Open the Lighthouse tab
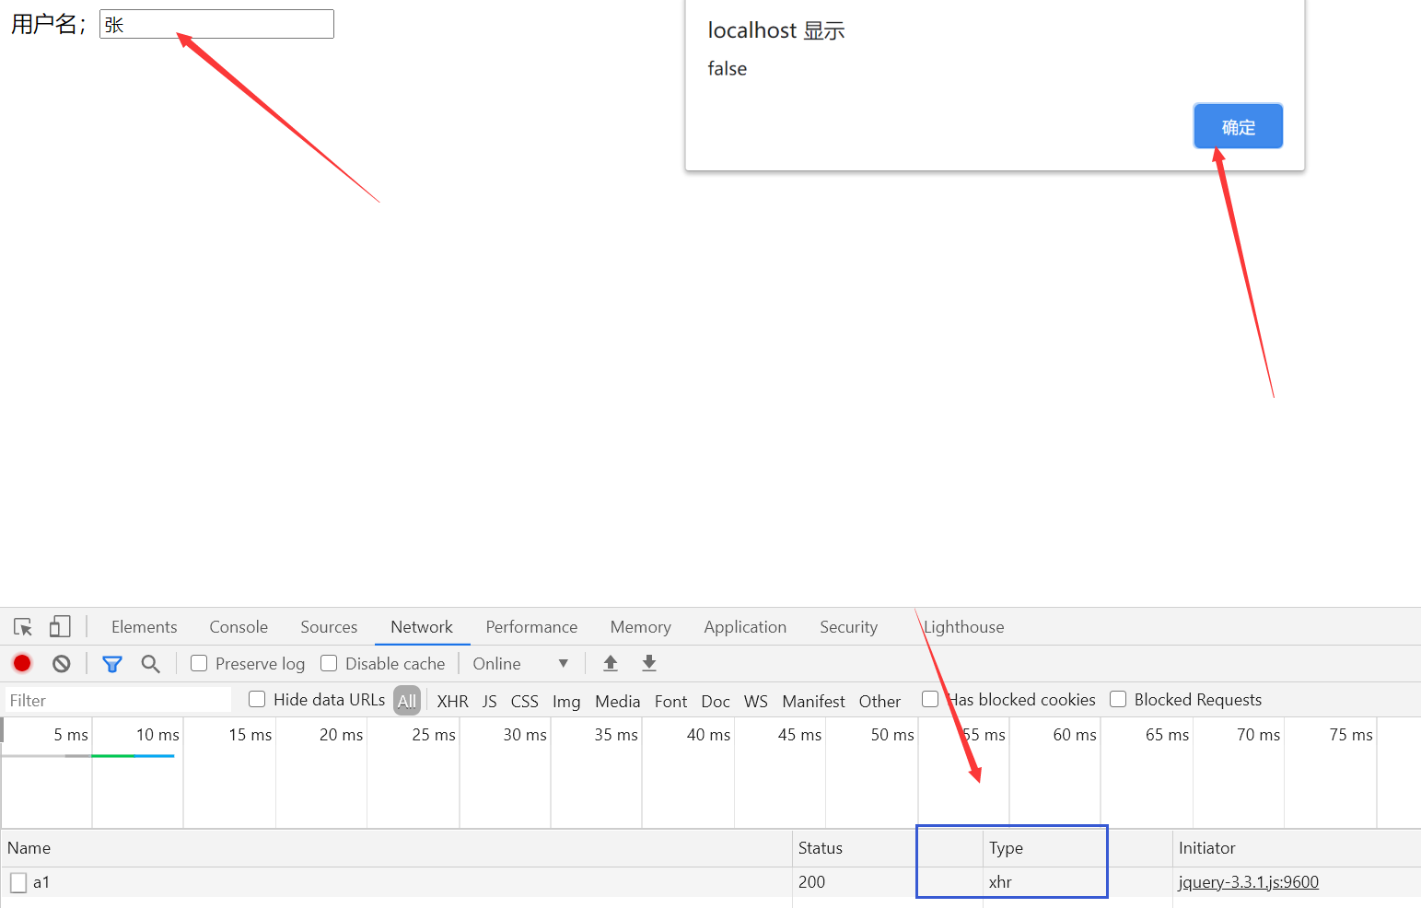The width and height of the screenshot is (1421, 908). coord(963,627)
